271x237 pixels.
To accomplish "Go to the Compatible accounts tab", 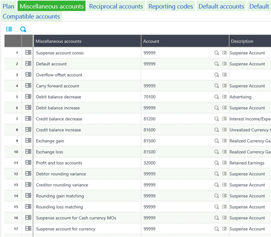I will [31, 16].
